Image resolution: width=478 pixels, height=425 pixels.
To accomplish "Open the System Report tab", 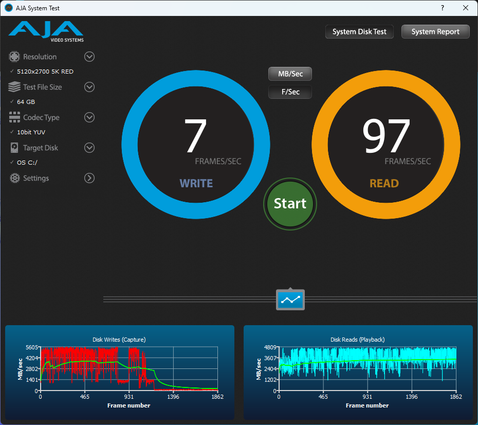I will [435, 32].
